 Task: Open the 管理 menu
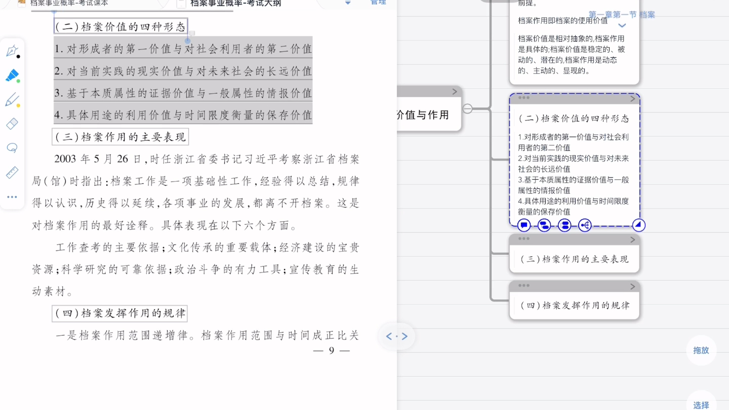(x=377, y=3)
